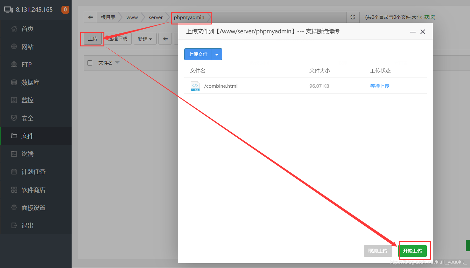The image size is (470, 268).
Task: Click 终端 label in sidebar
Action: click(x=27, y=154)
